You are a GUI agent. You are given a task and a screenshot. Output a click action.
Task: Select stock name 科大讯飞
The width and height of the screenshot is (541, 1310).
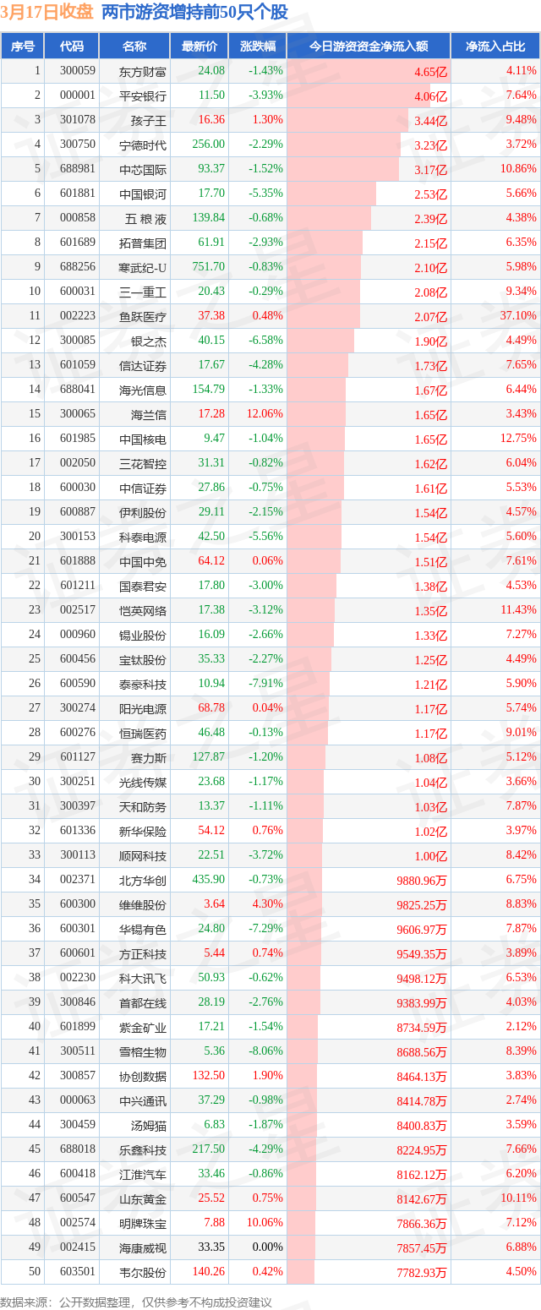[143, 978]
